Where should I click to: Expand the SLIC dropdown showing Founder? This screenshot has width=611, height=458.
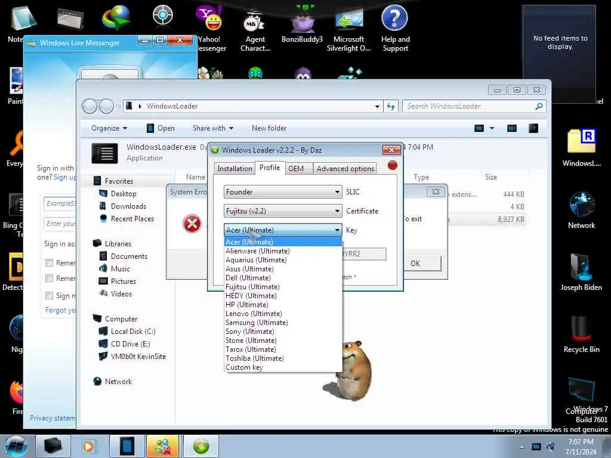coord(283,191)
